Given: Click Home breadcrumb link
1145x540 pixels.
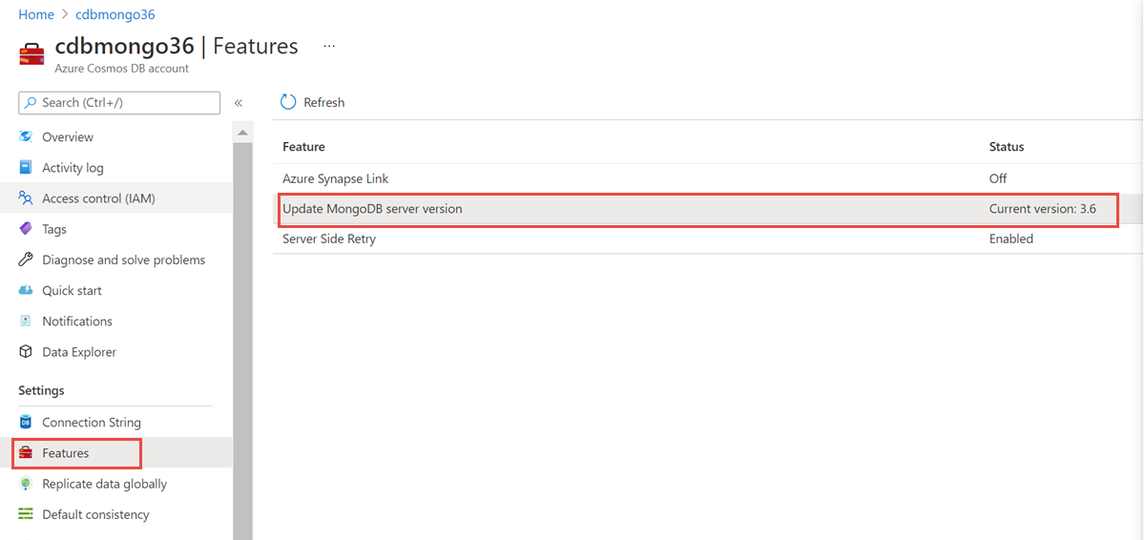Looking at the screenshot, I should point(36,14).
